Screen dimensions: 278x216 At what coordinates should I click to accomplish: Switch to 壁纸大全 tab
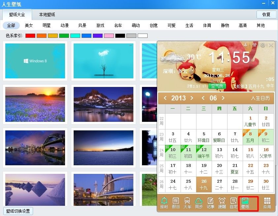point(17,14)
